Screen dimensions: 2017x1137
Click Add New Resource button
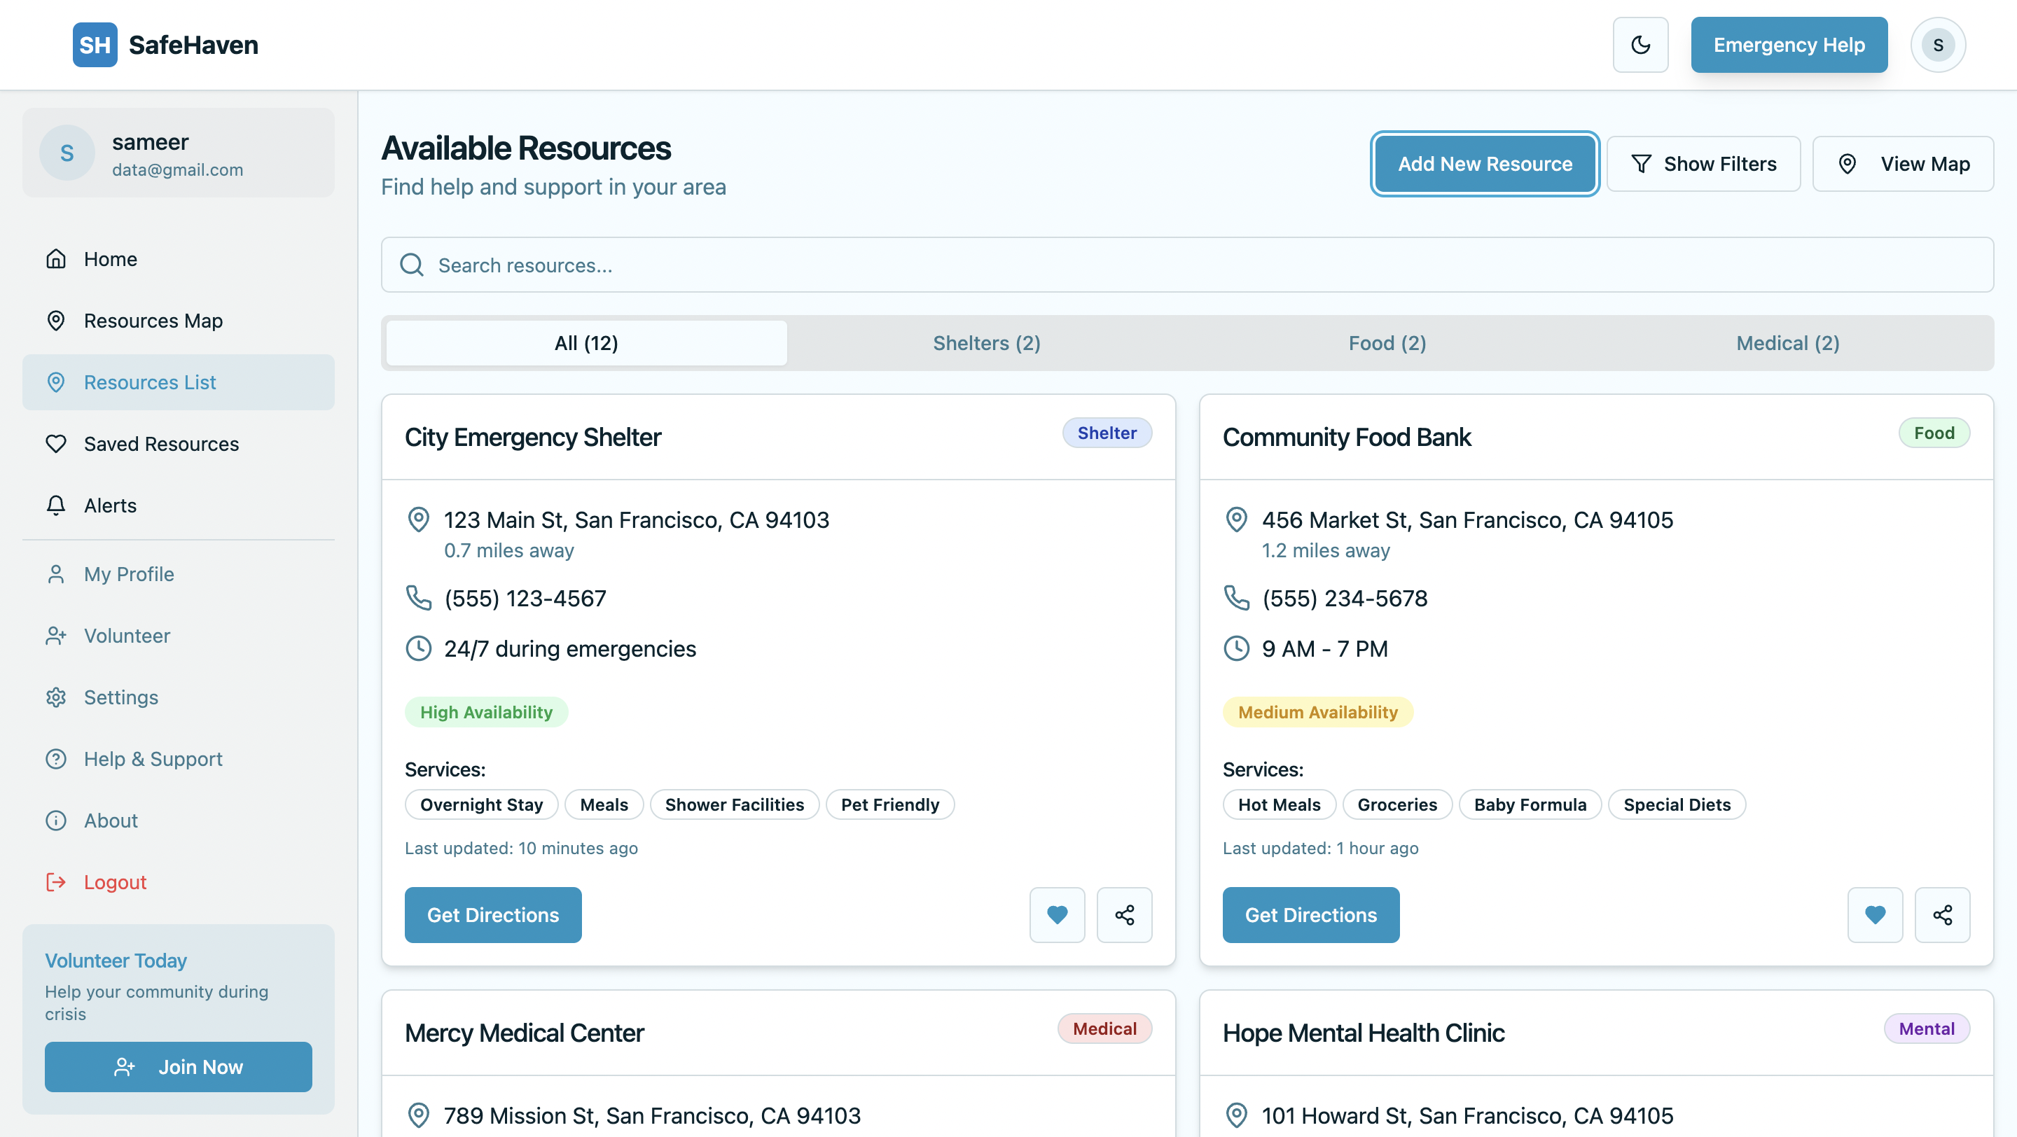(1485, 164)
